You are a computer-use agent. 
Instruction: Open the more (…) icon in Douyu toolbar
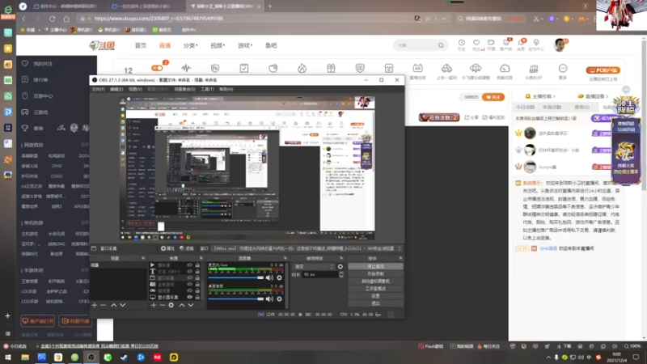563,69
